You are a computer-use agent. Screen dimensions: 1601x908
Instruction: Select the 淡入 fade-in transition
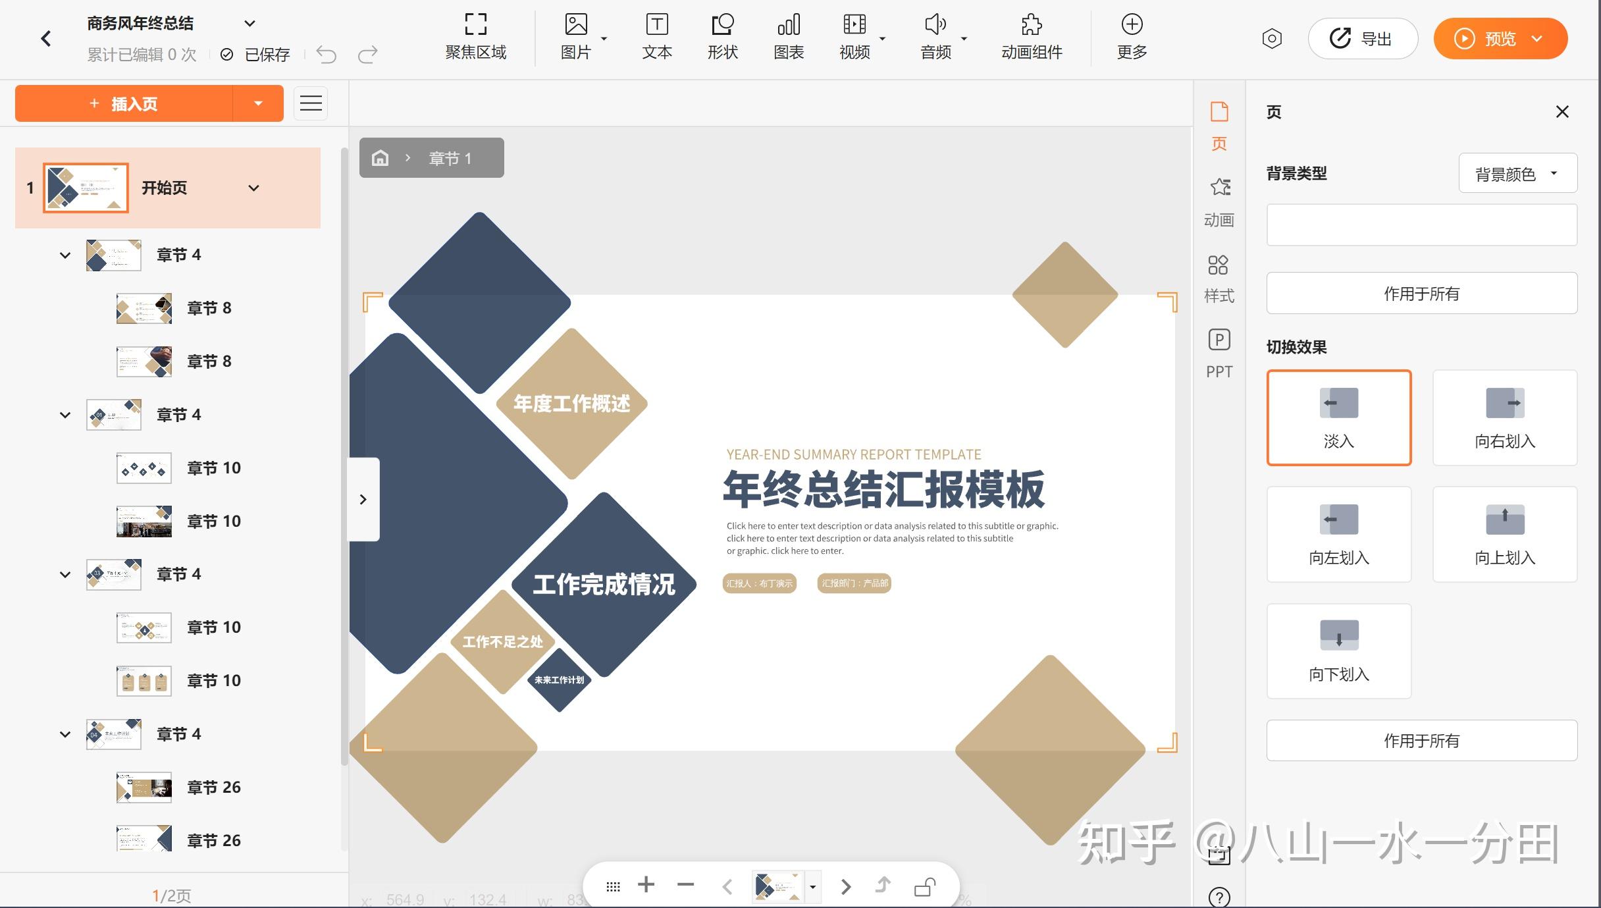tap(1339, 417)
